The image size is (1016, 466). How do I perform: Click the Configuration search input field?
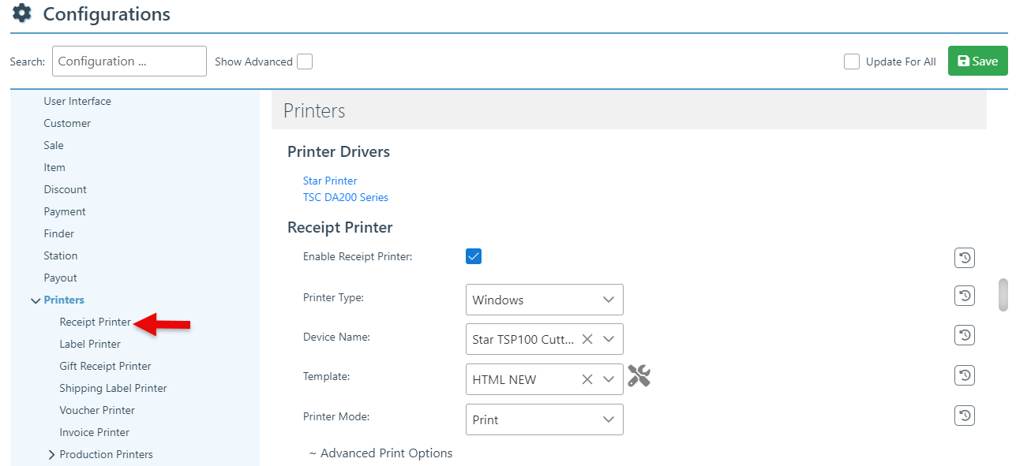click(129, 62)
